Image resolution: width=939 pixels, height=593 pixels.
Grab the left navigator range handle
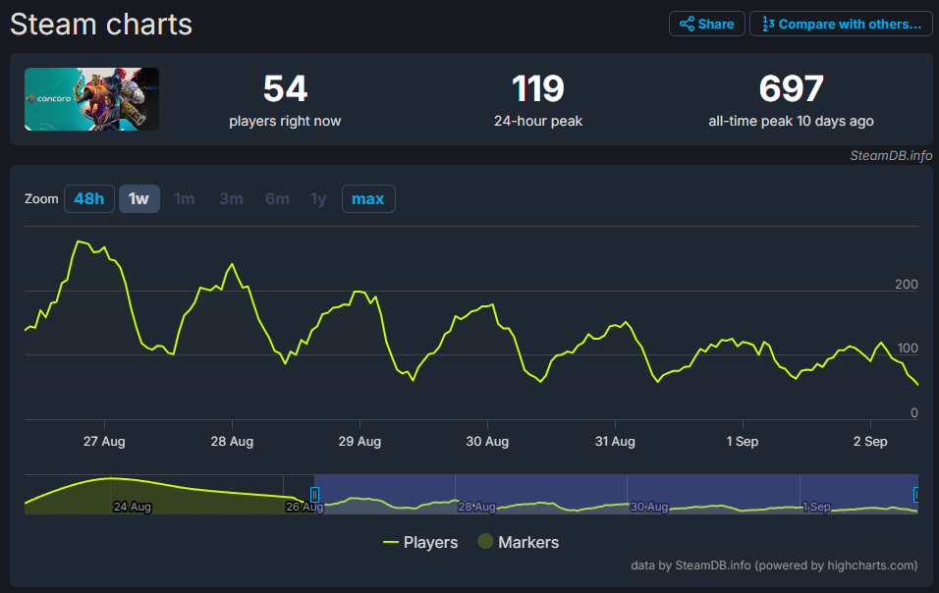click(x=314, y=494)
